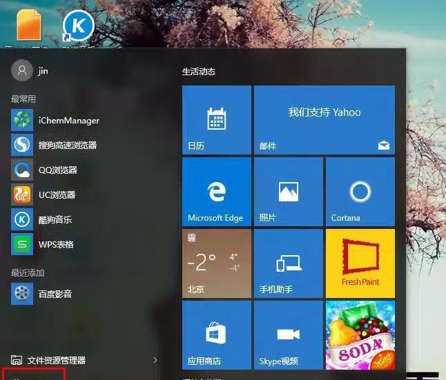Click the 最近添加 section label

pos(28,272)
